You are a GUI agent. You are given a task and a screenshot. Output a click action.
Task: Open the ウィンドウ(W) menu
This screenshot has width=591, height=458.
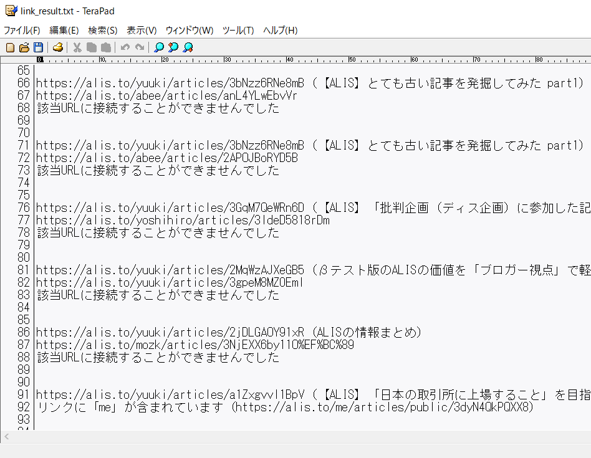(190, 30)
